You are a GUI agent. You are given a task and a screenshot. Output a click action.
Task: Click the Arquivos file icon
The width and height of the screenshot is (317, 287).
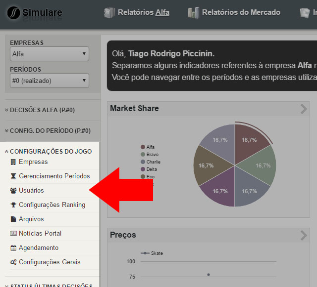13,219
